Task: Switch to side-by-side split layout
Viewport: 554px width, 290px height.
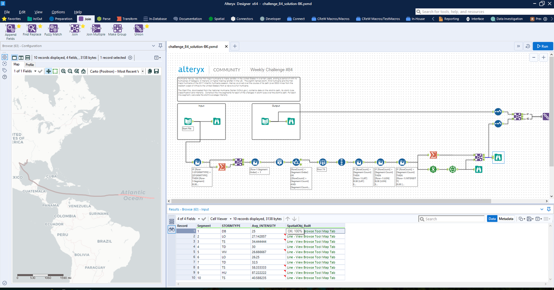Action: tap(21, 57)
